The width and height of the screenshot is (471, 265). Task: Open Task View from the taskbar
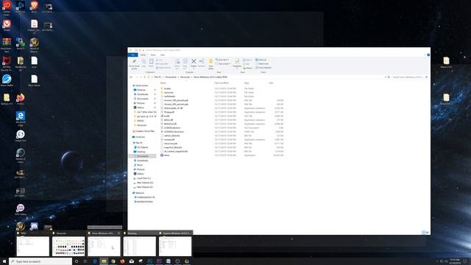[x=85, y=261]
